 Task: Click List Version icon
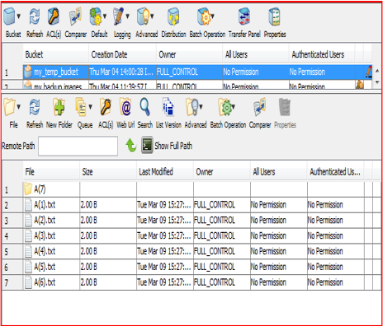[168, 107]
